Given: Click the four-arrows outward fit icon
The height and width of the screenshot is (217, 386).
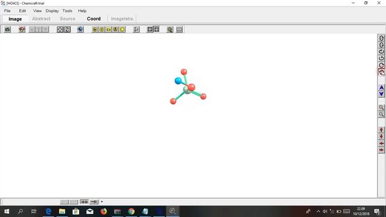Looking at the screenshot, I should (x=60, y=30).
